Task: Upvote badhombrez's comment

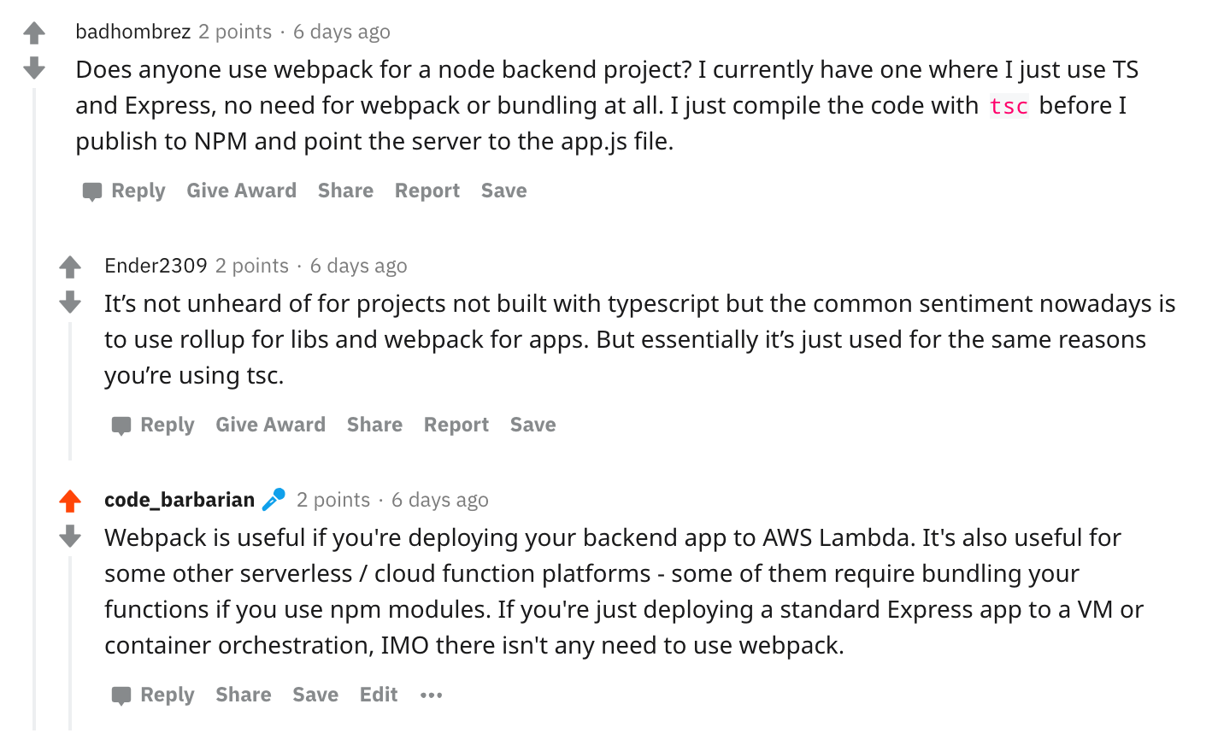Action: tap(34, 32)
